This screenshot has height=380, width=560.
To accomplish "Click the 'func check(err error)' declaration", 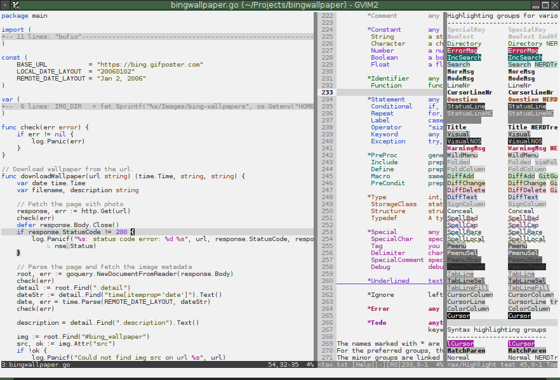I will (45, 128).
